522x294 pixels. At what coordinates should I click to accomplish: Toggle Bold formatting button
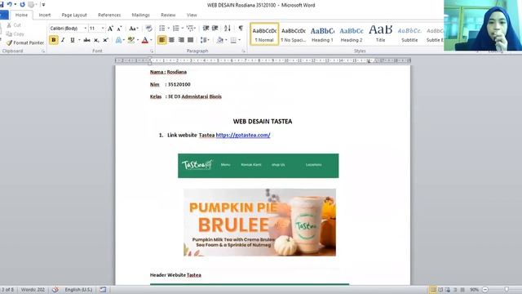point(53,40)
